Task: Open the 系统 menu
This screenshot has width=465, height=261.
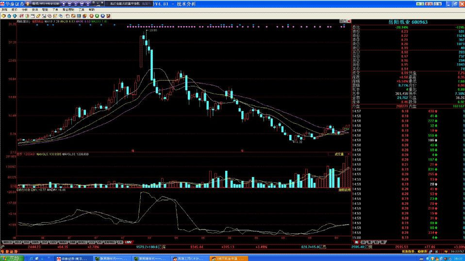Action: tap(5, 9)
